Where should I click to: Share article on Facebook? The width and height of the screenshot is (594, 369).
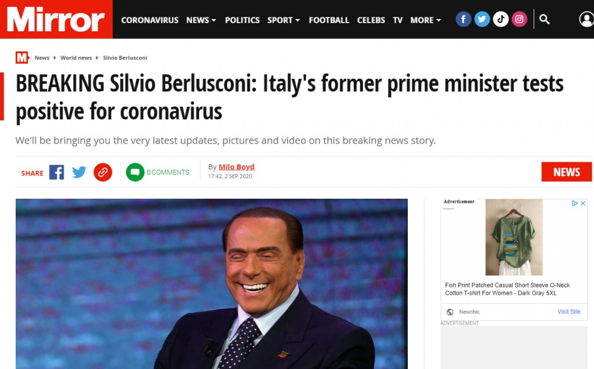56,172
